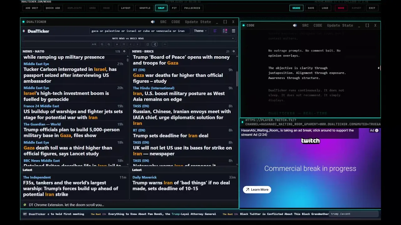This screenshot has height=225, width=401.
Task: Open the NEWS · BRICS column settings gear
Action: click(233, 51)
